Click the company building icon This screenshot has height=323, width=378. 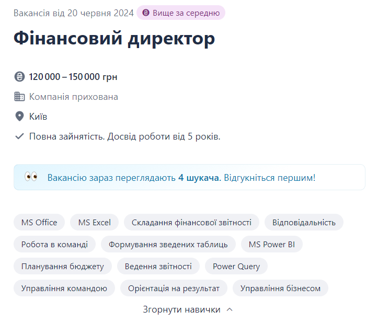(x=19, y=97)
